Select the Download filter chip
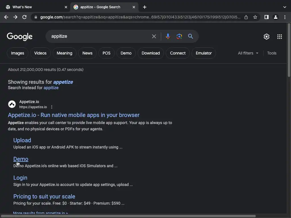Screen dimensions: 291x218 click(x=151, y=53)
